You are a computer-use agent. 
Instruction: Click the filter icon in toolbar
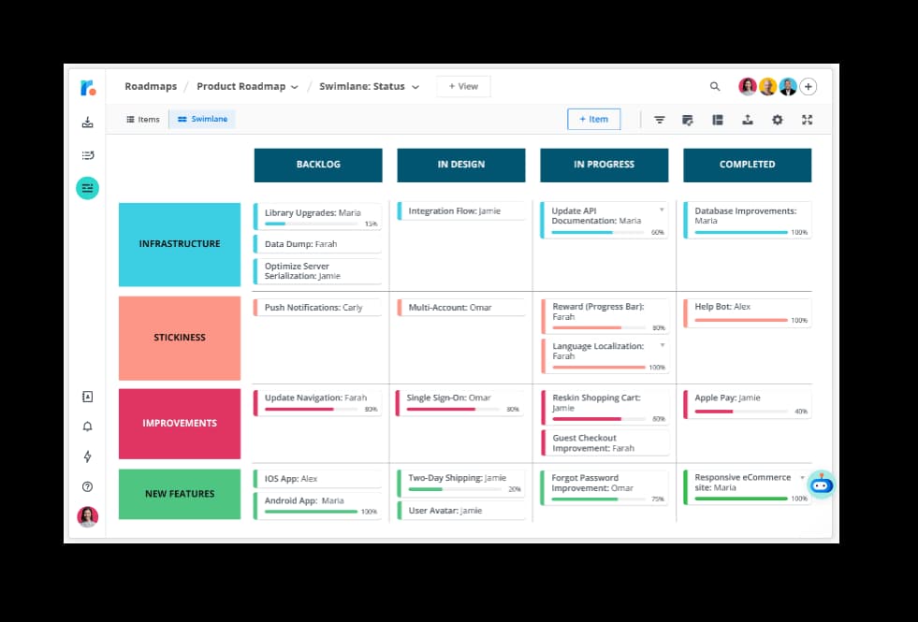pos(660,120)
